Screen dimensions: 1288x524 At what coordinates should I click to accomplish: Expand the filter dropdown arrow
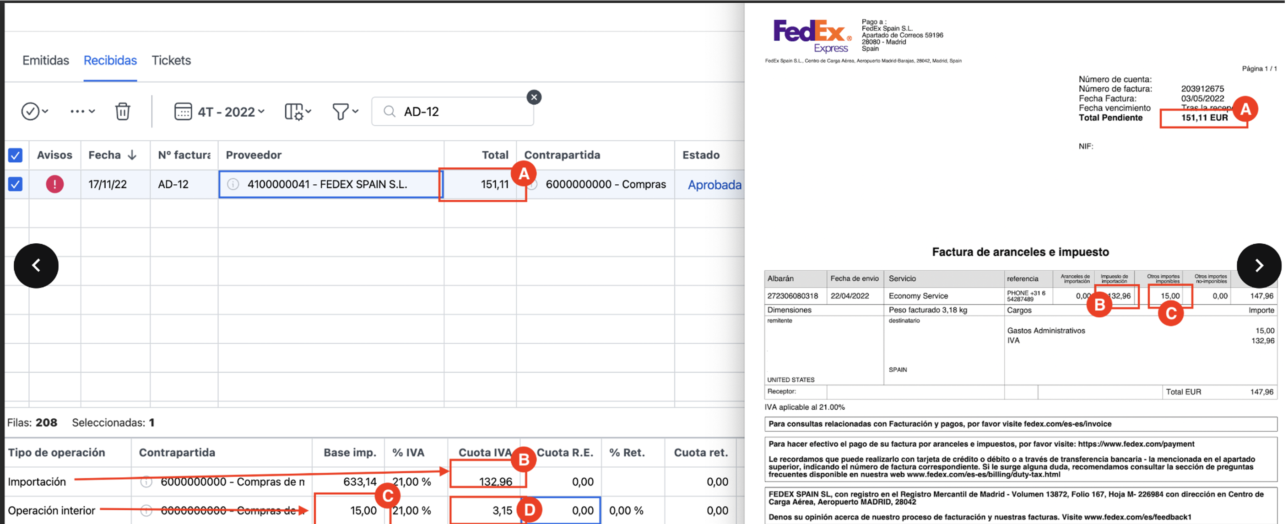click(355, 112)
